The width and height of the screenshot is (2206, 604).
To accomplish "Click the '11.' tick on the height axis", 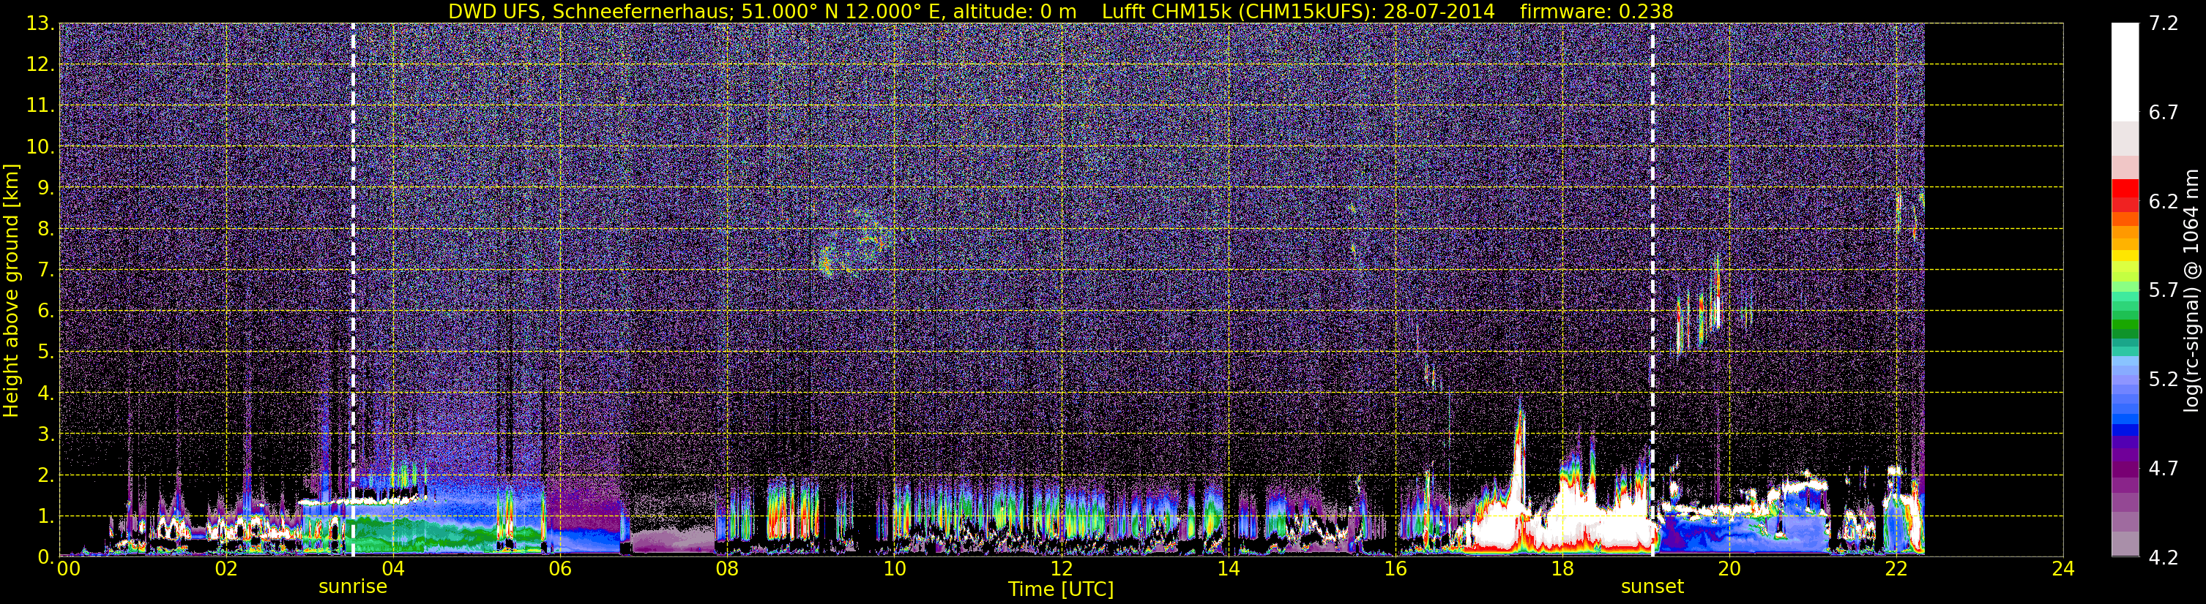I will pos(41,106).
